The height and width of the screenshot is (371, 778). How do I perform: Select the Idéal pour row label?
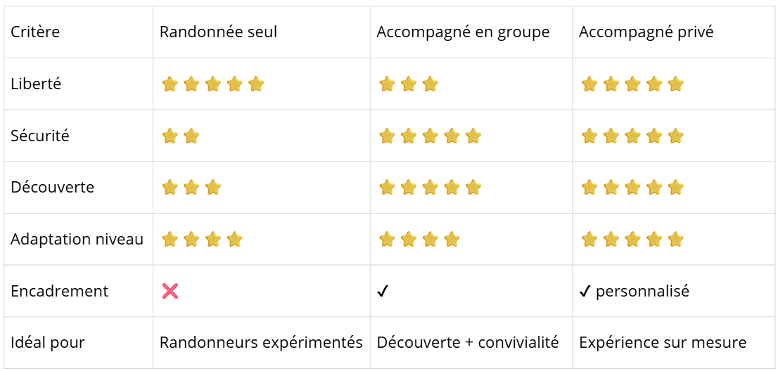click(x=48, y=343)
